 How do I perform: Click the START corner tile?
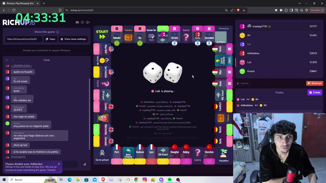click(102, 34)
